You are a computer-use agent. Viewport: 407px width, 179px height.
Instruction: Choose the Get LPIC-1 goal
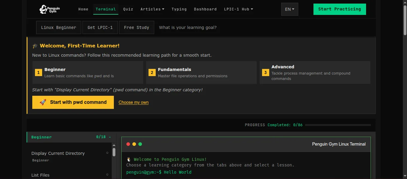click(x=100, y=27)
